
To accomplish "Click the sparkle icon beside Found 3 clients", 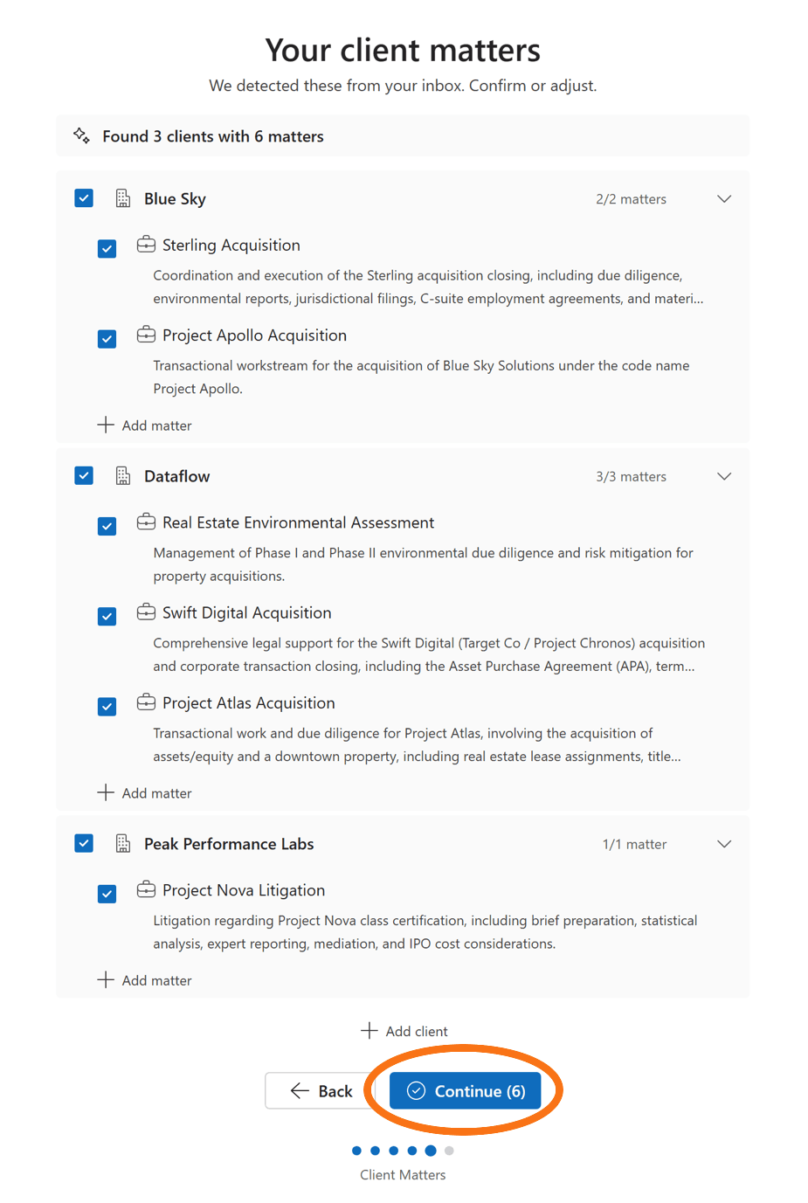I will pyautogui.click(x=81, y=135).
